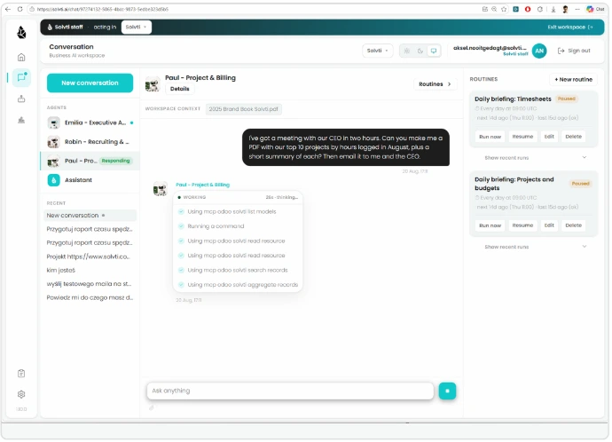Select the system theme monitor icon
Image resolution: width=612 pixels, height=442 pixels.
click(434, 51)
